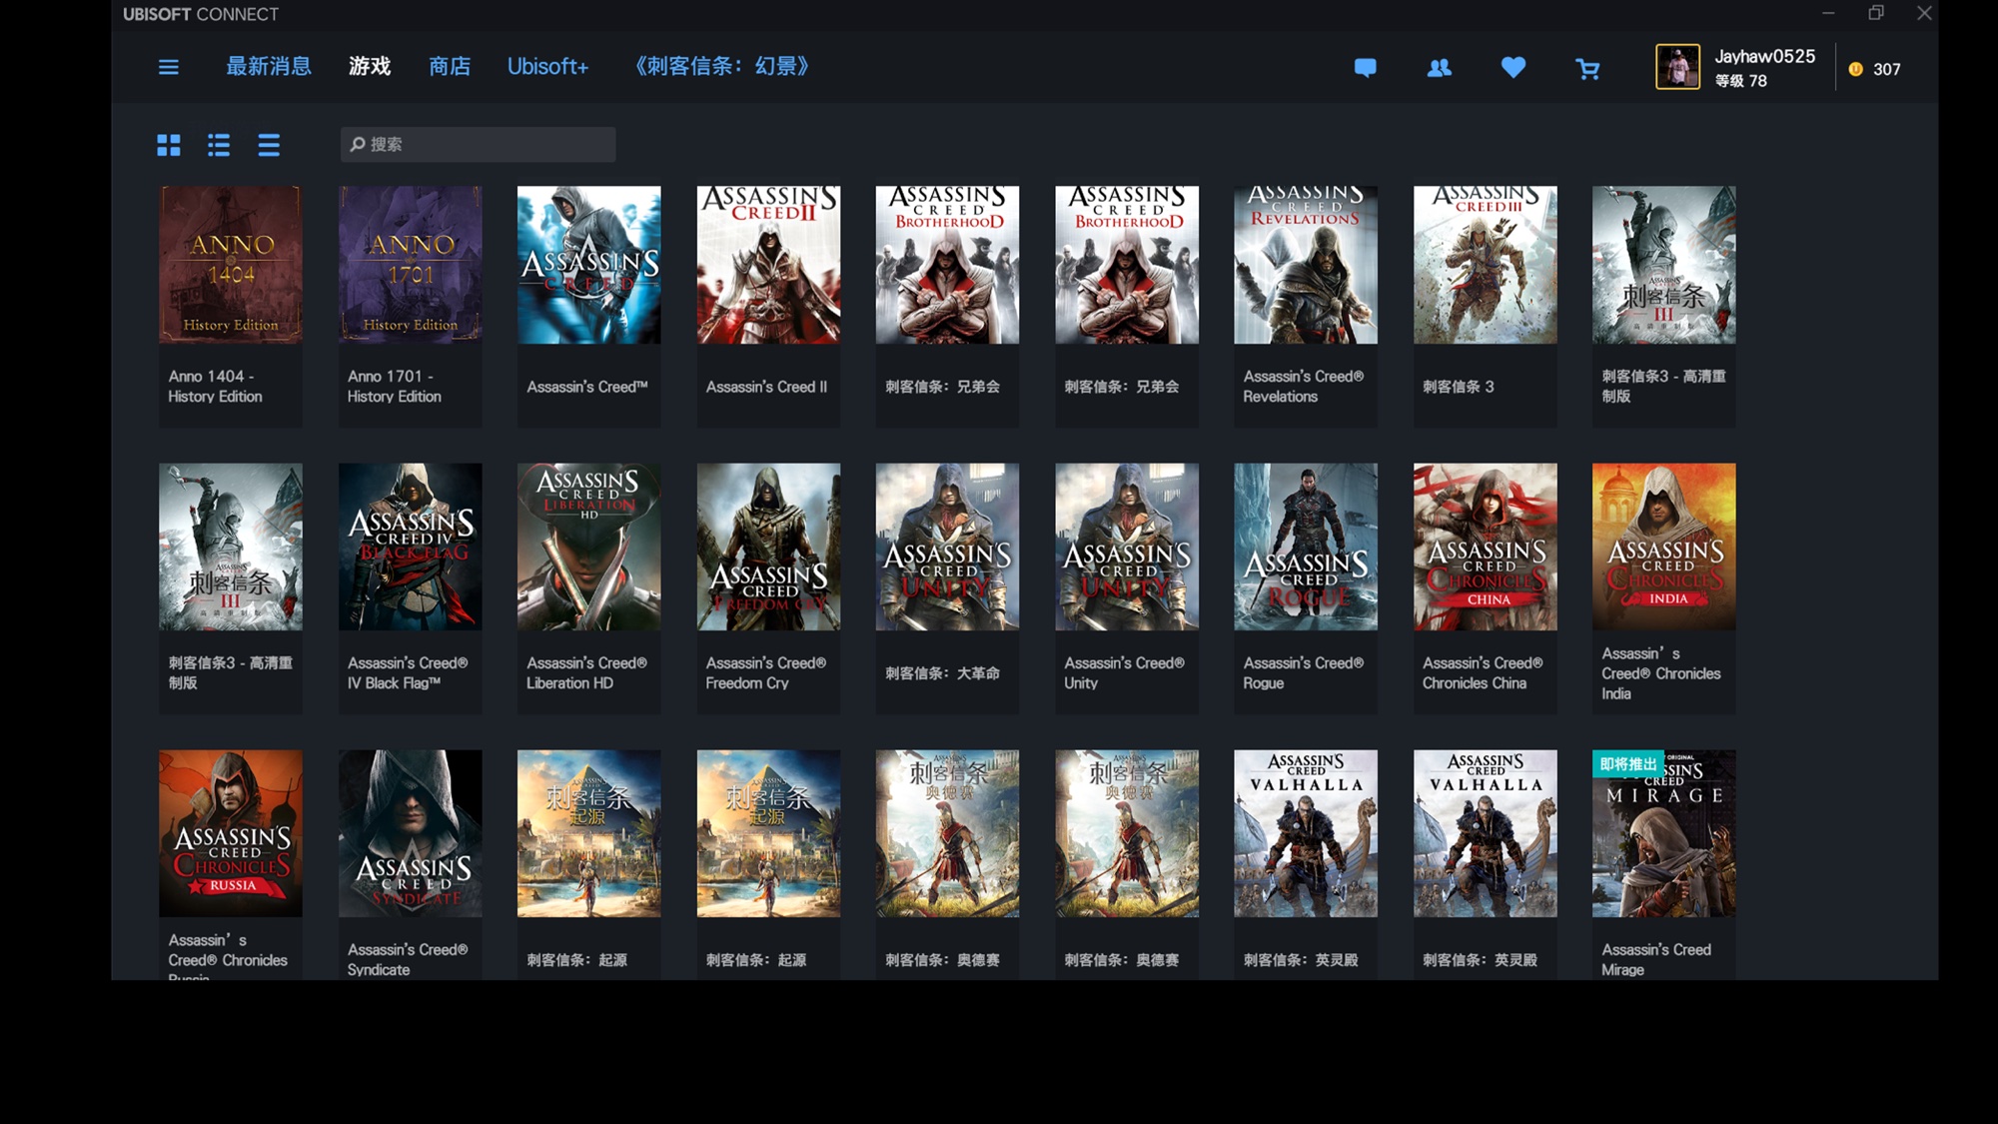Open the Ubisoft+ tab
The height and width of the screenshot is (1124, 1998).
pos(547,66)
